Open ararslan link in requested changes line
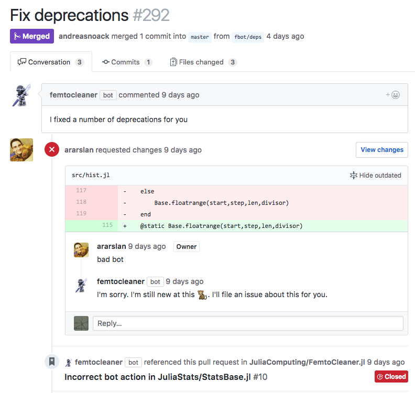The width and height of the screenshot is (415, 393). pyautogui.click(x=79, y=150)
